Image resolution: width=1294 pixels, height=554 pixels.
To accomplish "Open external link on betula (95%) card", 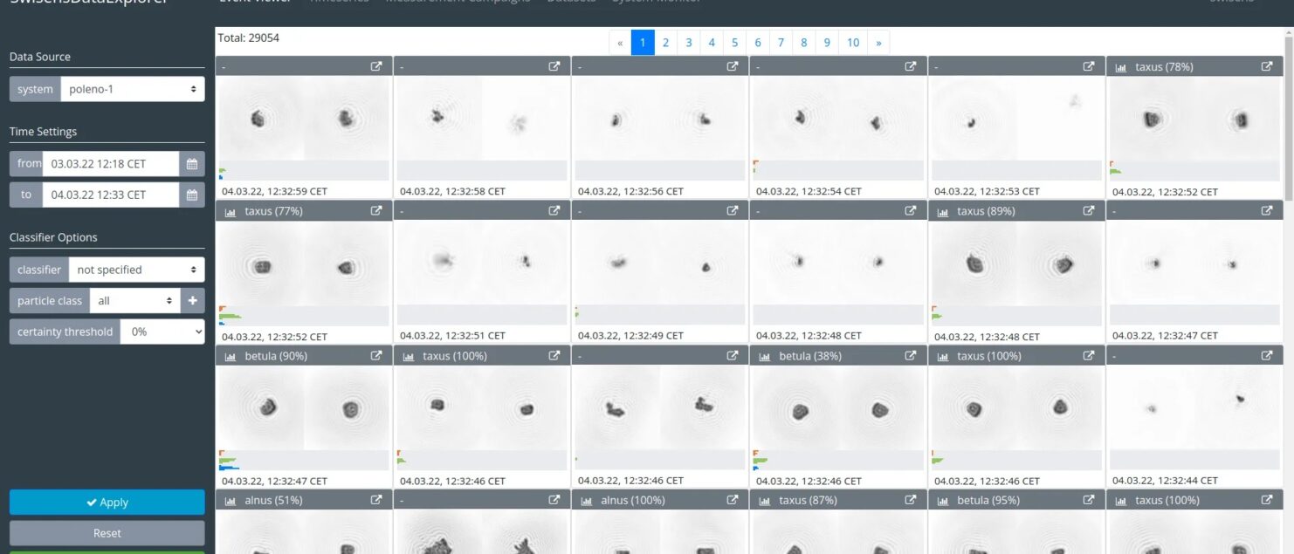I will pyautogui.click(x=1089, y=500).
